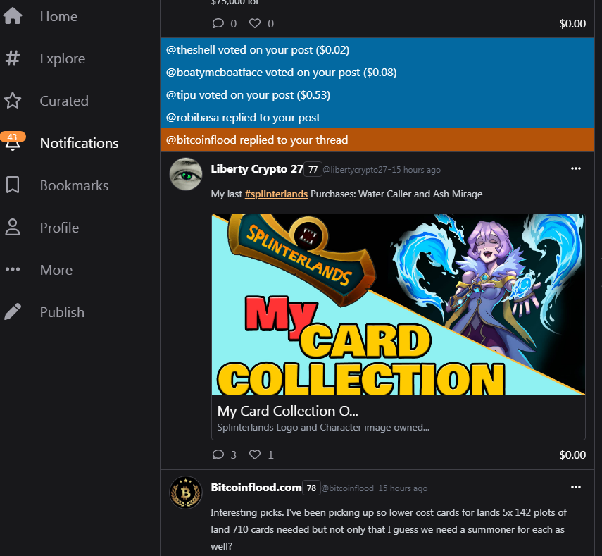Click Liberty Crypto 27 eye avatar
The image size is (602, 556).
pyautogui.click(x=186, y=174)
